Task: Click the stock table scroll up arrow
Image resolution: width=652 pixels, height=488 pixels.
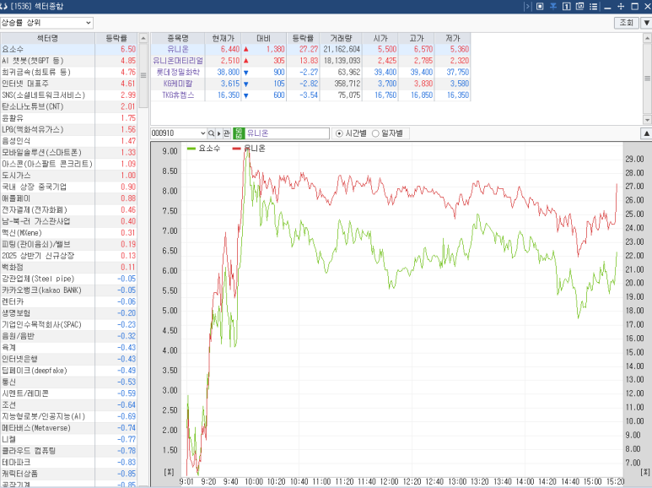Action: (x=647, y=38)
